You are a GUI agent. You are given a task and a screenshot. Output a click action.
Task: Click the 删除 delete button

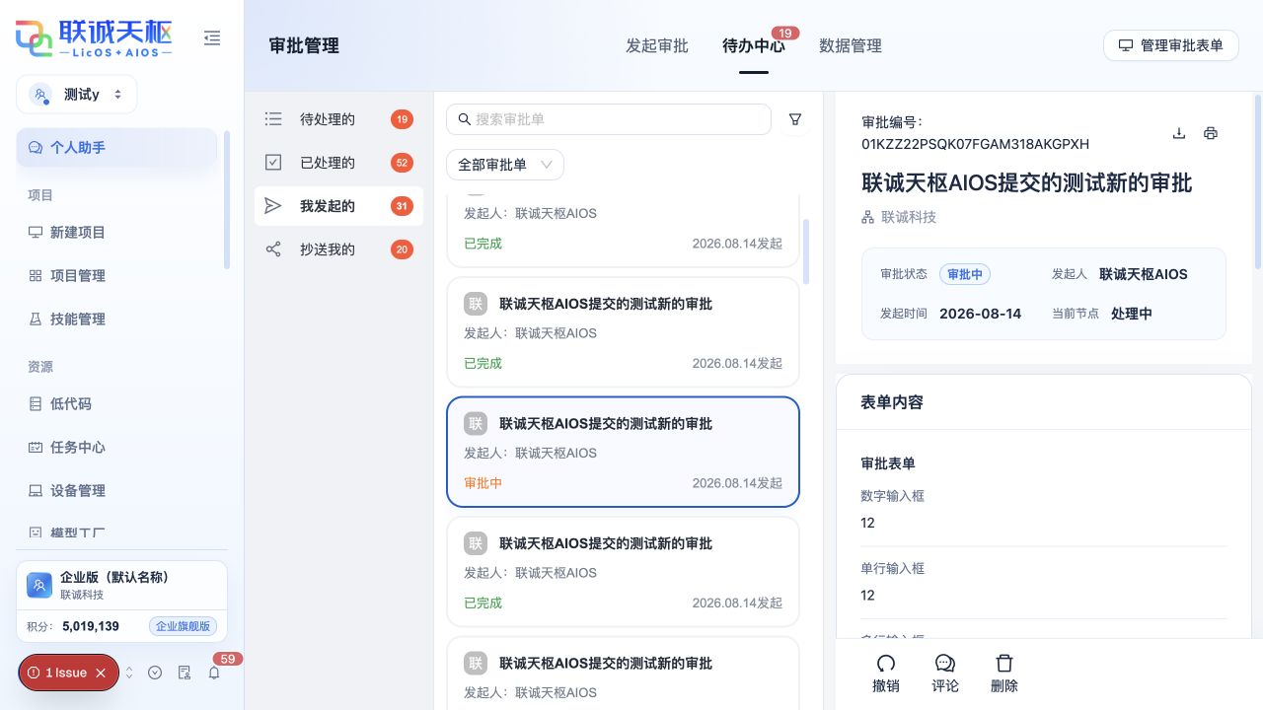[x=1004, y=674]
